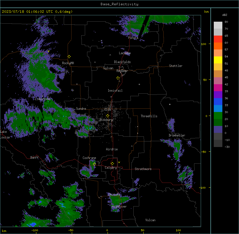
Task: Pick the red 60–65 dBZ legend swatch
Action: point(218,39)
